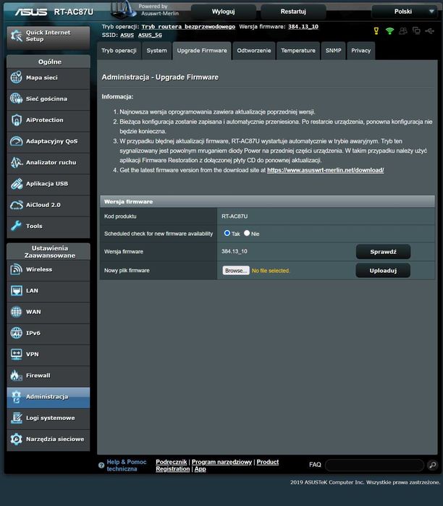
Task: Click the Adaptacyjny QoS gauge icon
Action: tap(16, 141)
